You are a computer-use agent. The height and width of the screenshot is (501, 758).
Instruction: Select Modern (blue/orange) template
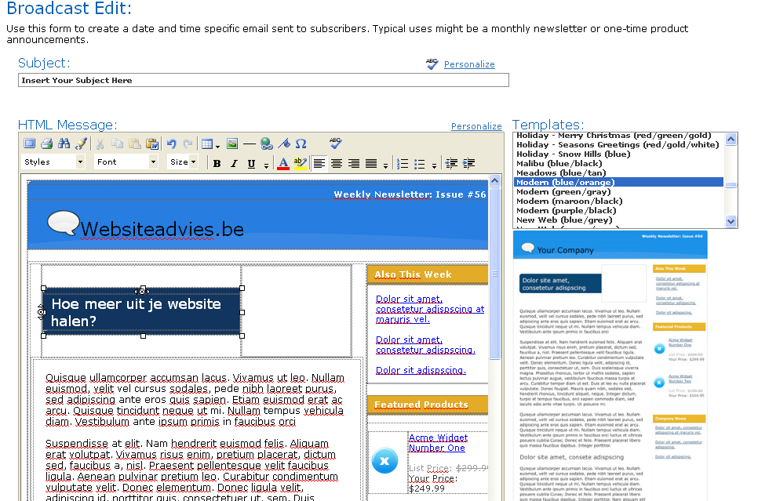[619, 182]
